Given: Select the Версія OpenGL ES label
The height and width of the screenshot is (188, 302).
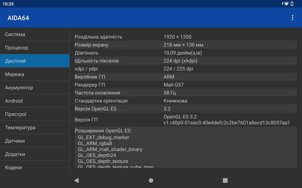Looking at the screenshot, I should tap(95, 109).
